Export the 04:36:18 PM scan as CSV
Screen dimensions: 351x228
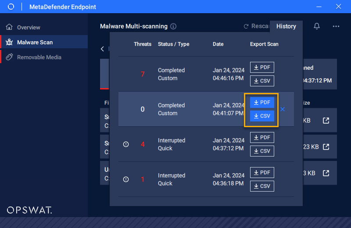262,186
